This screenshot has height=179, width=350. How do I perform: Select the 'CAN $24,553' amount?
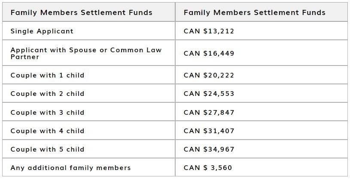209,93
